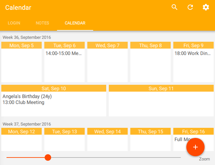The image size is (215, 165).
Task: Select the Thu, Sep 8 day header
Action: (150, 45)
